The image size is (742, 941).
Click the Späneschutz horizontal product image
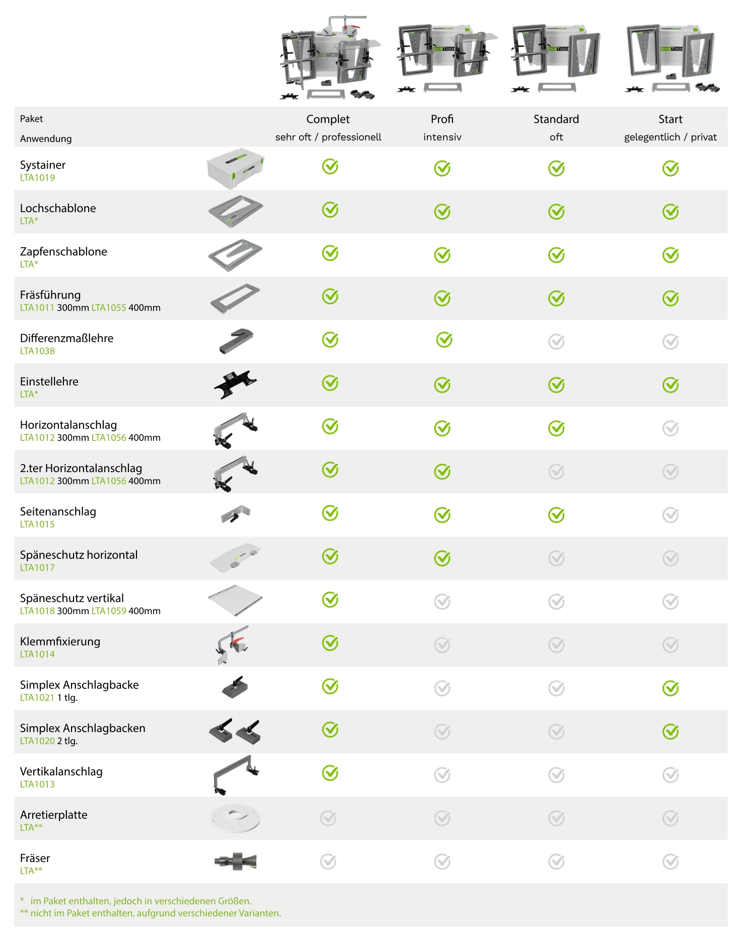pyautogui.click(x=235, y=558)
